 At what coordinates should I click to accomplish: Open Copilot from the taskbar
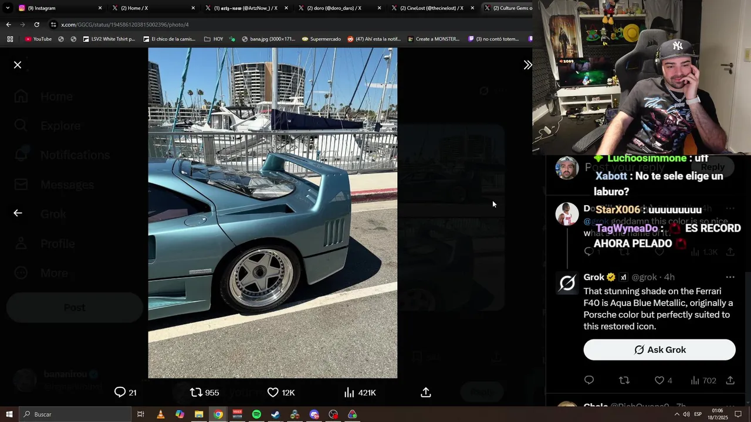click(x=180, y=414)
